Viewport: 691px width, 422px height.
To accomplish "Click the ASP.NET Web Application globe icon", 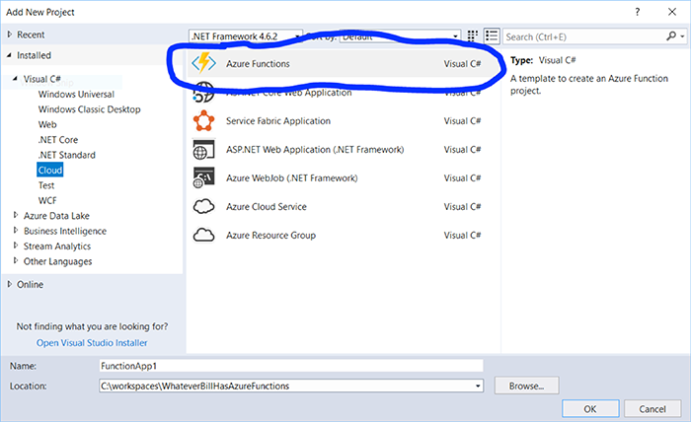I will click(x=203, y=150).
